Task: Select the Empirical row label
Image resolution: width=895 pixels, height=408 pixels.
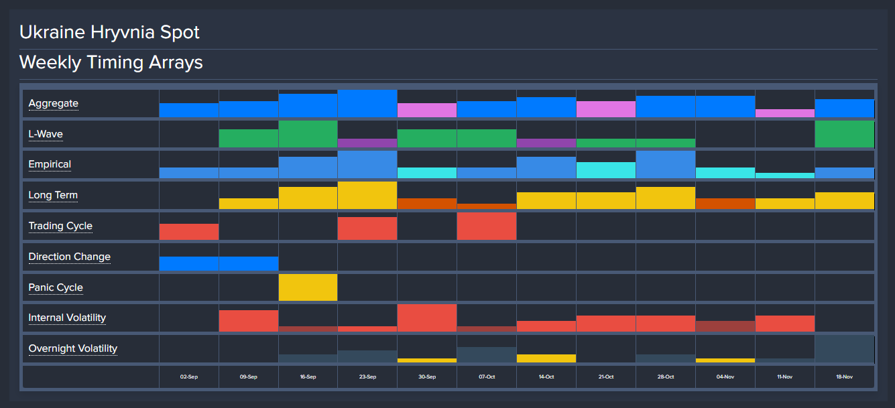Action: pos(50,164)
